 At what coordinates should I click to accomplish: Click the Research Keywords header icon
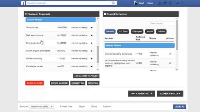click(x=26, y=14)
